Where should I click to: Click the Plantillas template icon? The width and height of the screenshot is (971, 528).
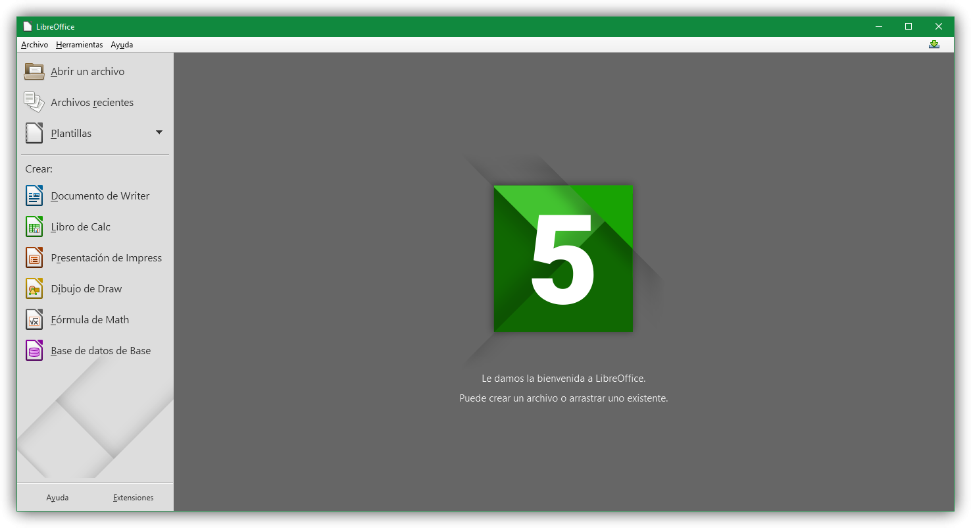(34, 133)
